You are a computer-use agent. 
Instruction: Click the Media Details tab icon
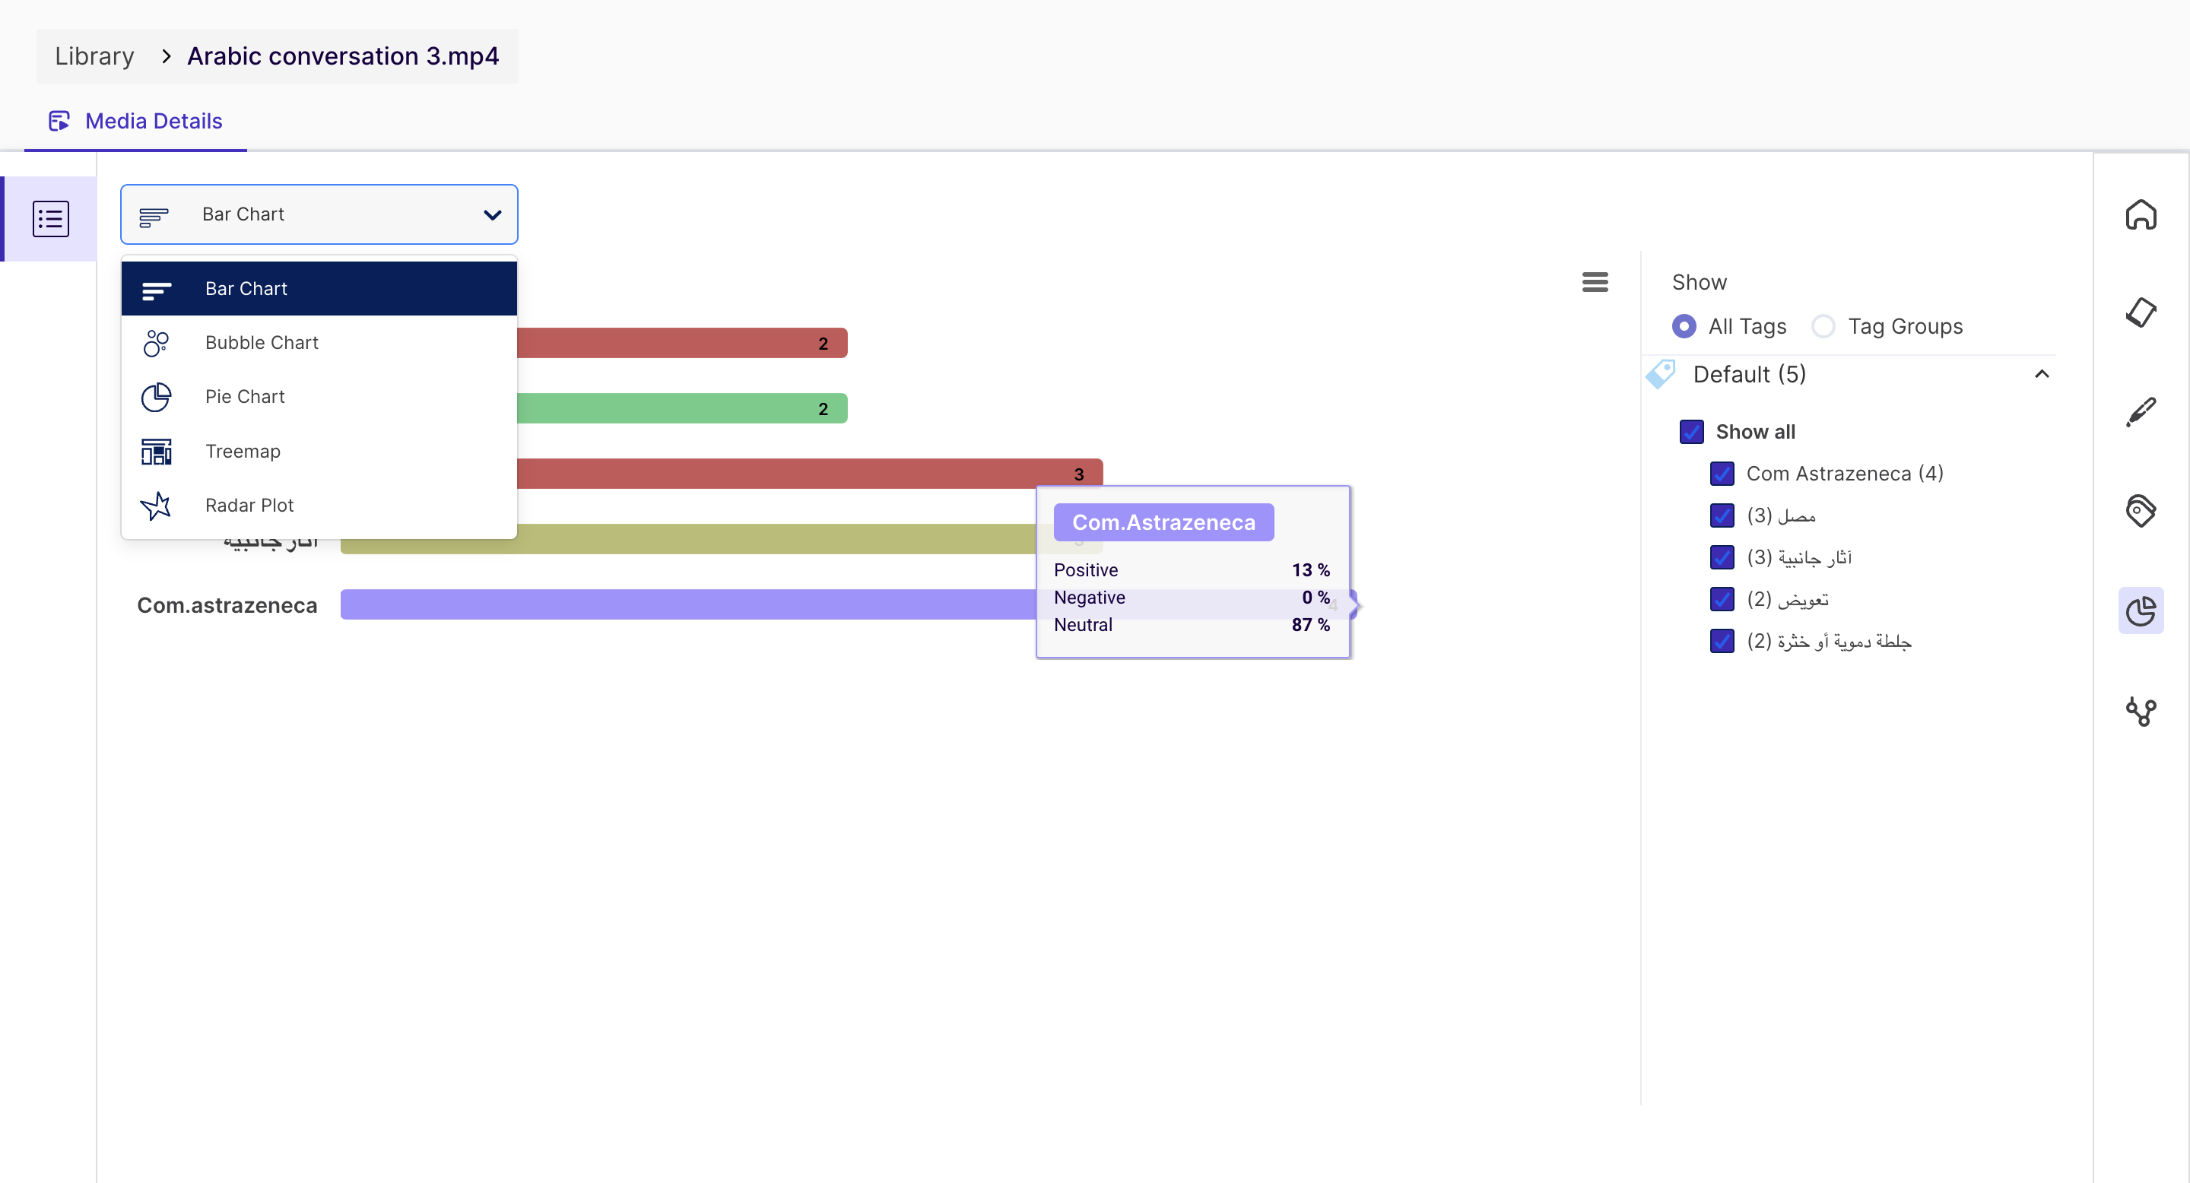coord(59,121)
